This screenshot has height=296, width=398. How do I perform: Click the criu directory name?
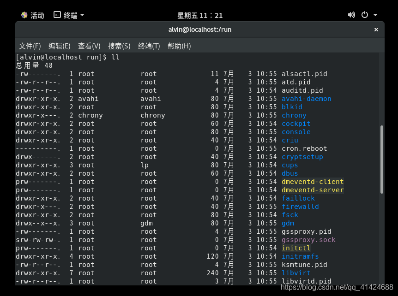point(290,141)
